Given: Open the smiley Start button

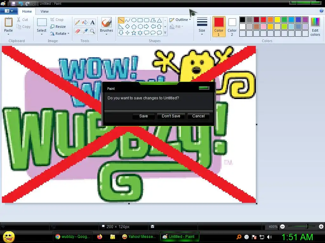Looking at the screenshot, I should point(9,237).
